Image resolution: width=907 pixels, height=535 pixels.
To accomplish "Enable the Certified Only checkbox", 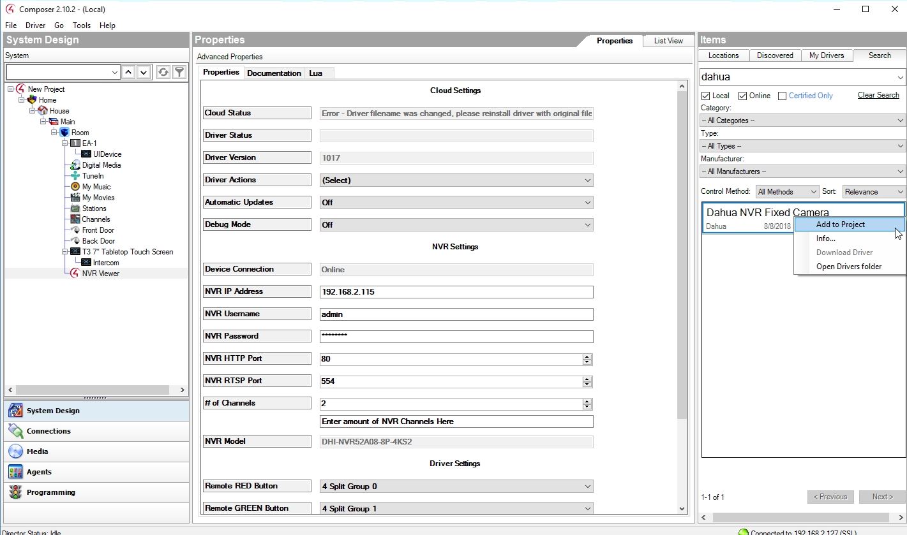I will (782, 96).
